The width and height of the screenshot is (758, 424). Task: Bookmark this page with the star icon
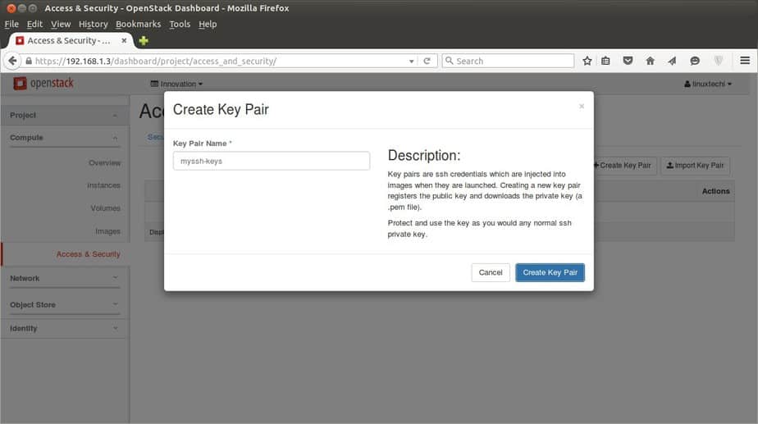[587, 61]
